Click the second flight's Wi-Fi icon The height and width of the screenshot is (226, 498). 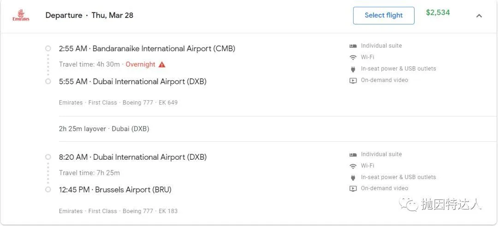353,166
